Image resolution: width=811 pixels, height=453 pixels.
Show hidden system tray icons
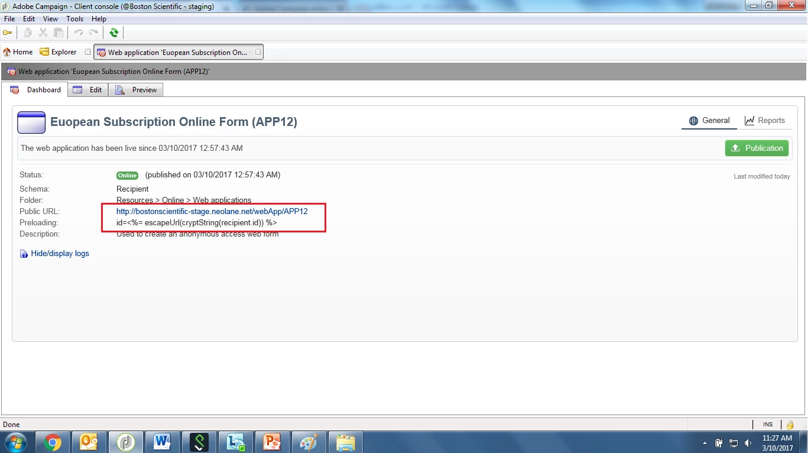click(x=705, y=443)
